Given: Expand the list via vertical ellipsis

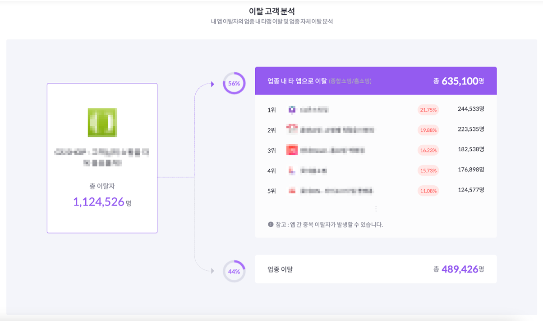Looking at the screenshot, I should point(376,209).
